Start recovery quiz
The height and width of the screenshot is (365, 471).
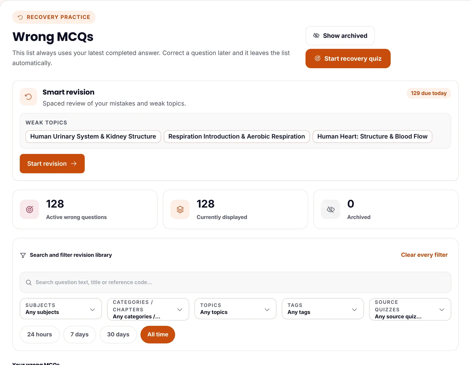(348, 59)
